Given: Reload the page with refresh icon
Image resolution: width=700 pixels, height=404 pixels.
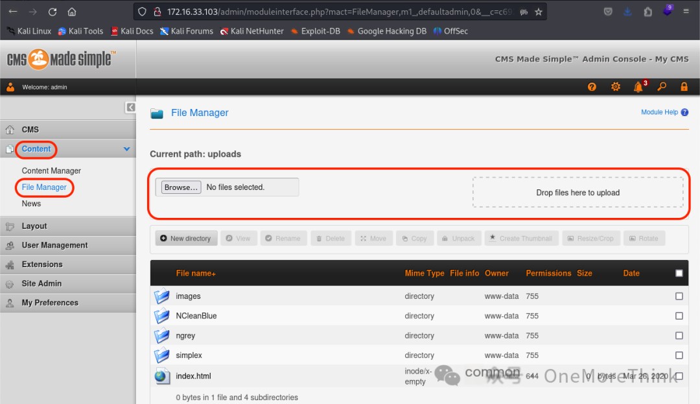Looking at the screenshot, I should (52, 12).
